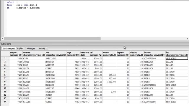189x106 pixels.
Task: Select row header 5
Action: coord(5,72)
